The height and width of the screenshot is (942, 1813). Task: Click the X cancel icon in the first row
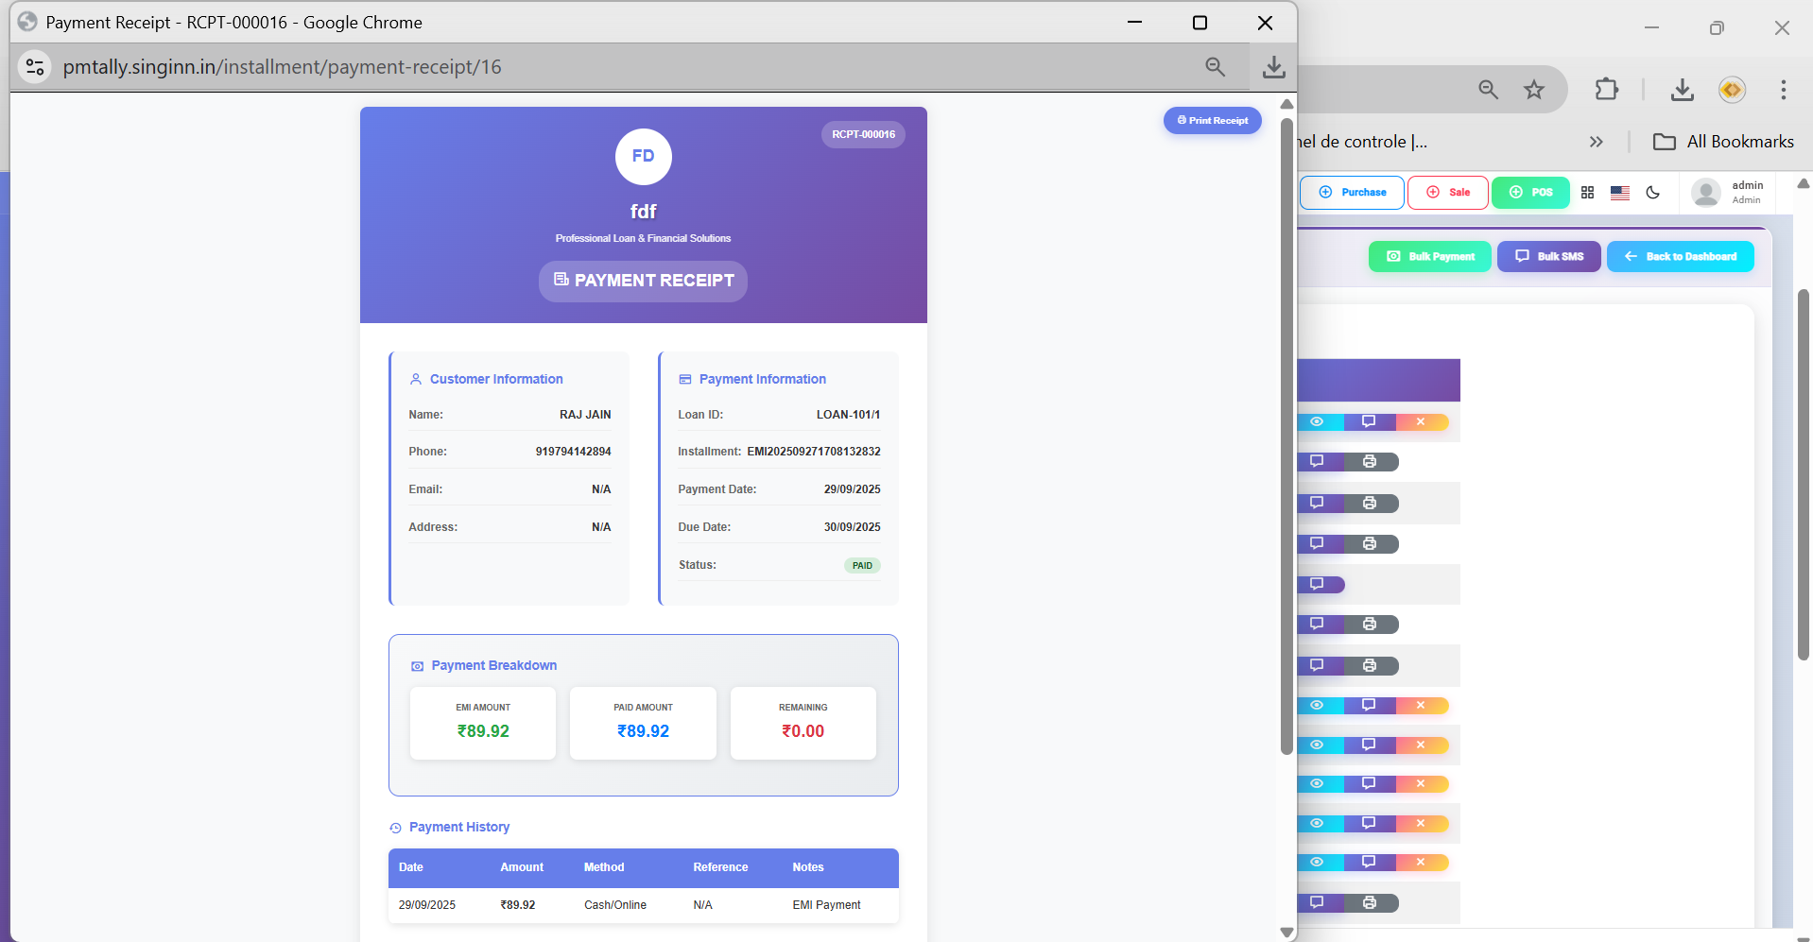[1420, 422]
